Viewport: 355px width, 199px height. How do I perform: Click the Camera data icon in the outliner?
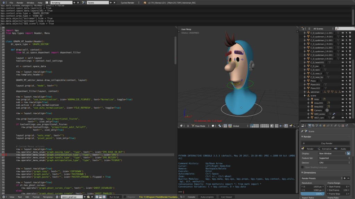tap(326, 110)
